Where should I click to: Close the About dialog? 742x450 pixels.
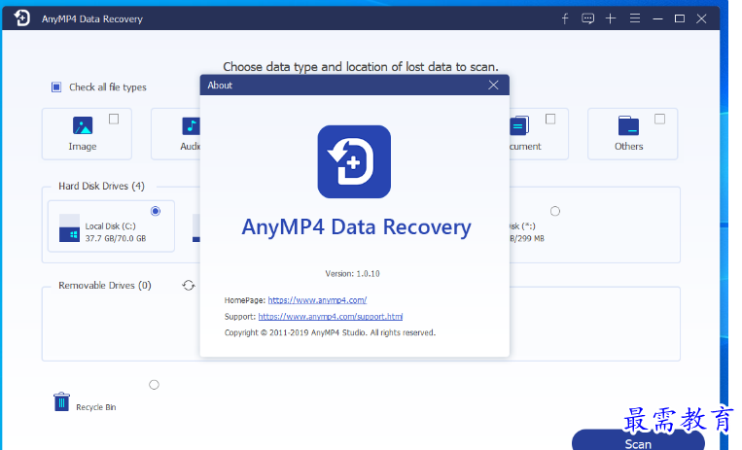pos(494,86)
